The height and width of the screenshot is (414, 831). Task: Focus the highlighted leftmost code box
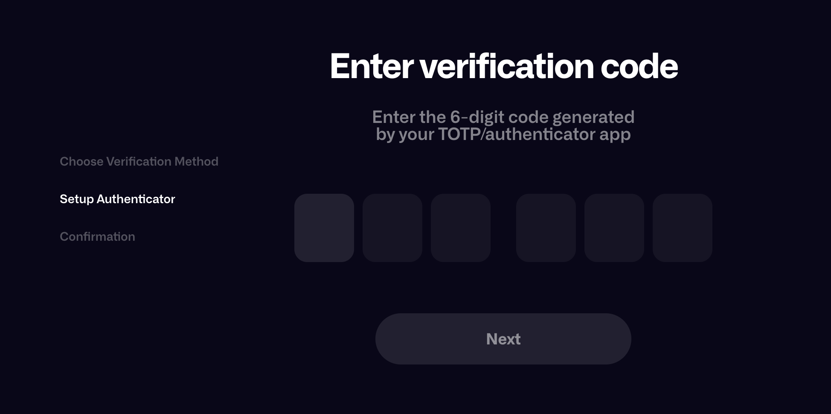coord(324,228)
